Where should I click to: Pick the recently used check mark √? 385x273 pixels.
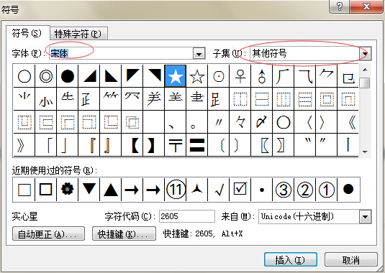click(x=219, y=190)
